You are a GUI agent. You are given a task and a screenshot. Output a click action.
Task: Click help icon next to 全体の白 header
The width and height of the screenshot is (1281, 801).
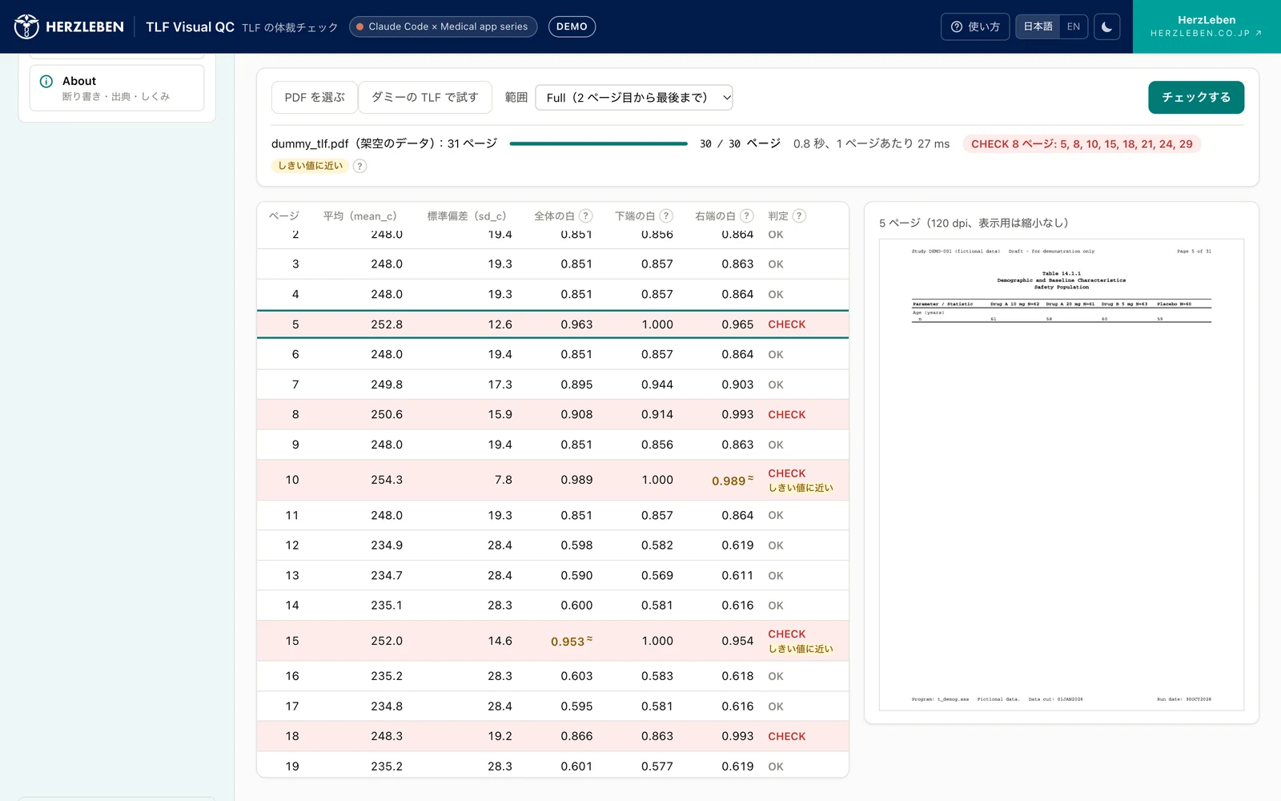586,215
